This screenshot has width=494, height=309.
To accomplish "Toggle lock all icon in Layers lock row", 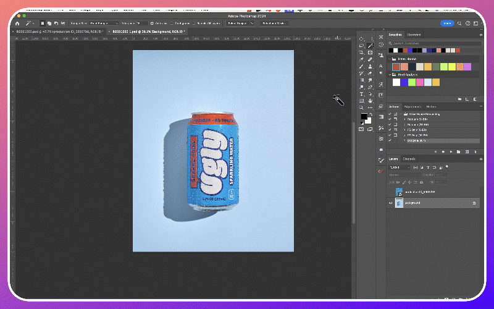I will coord(422,182).
